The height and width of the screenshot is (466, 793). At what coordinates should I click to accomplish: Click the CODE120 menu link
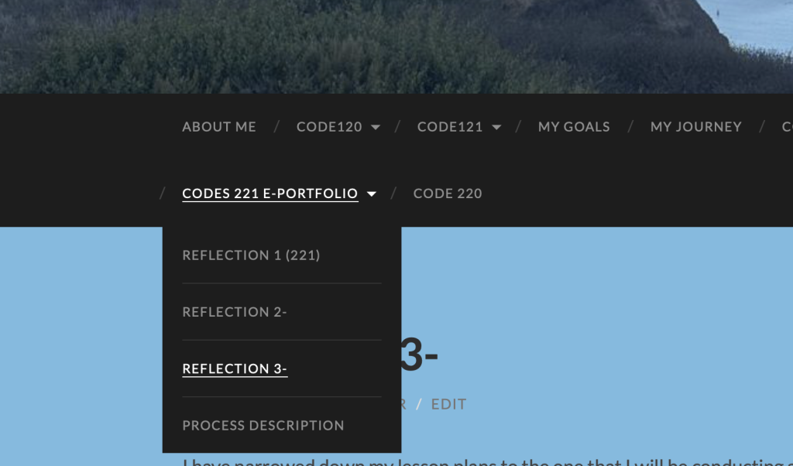click(329, 127)
